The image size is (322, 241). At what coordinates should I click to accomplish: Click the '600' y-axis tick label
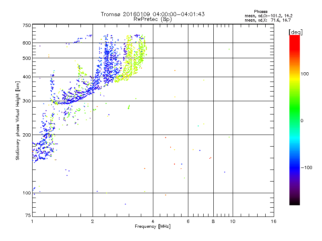click(x=27, y=43)
